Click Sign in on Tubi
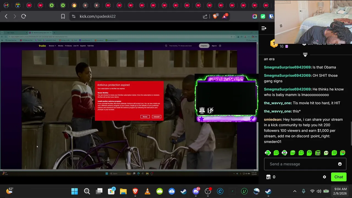Screen dimensions: 352x198 pos(214,46)
